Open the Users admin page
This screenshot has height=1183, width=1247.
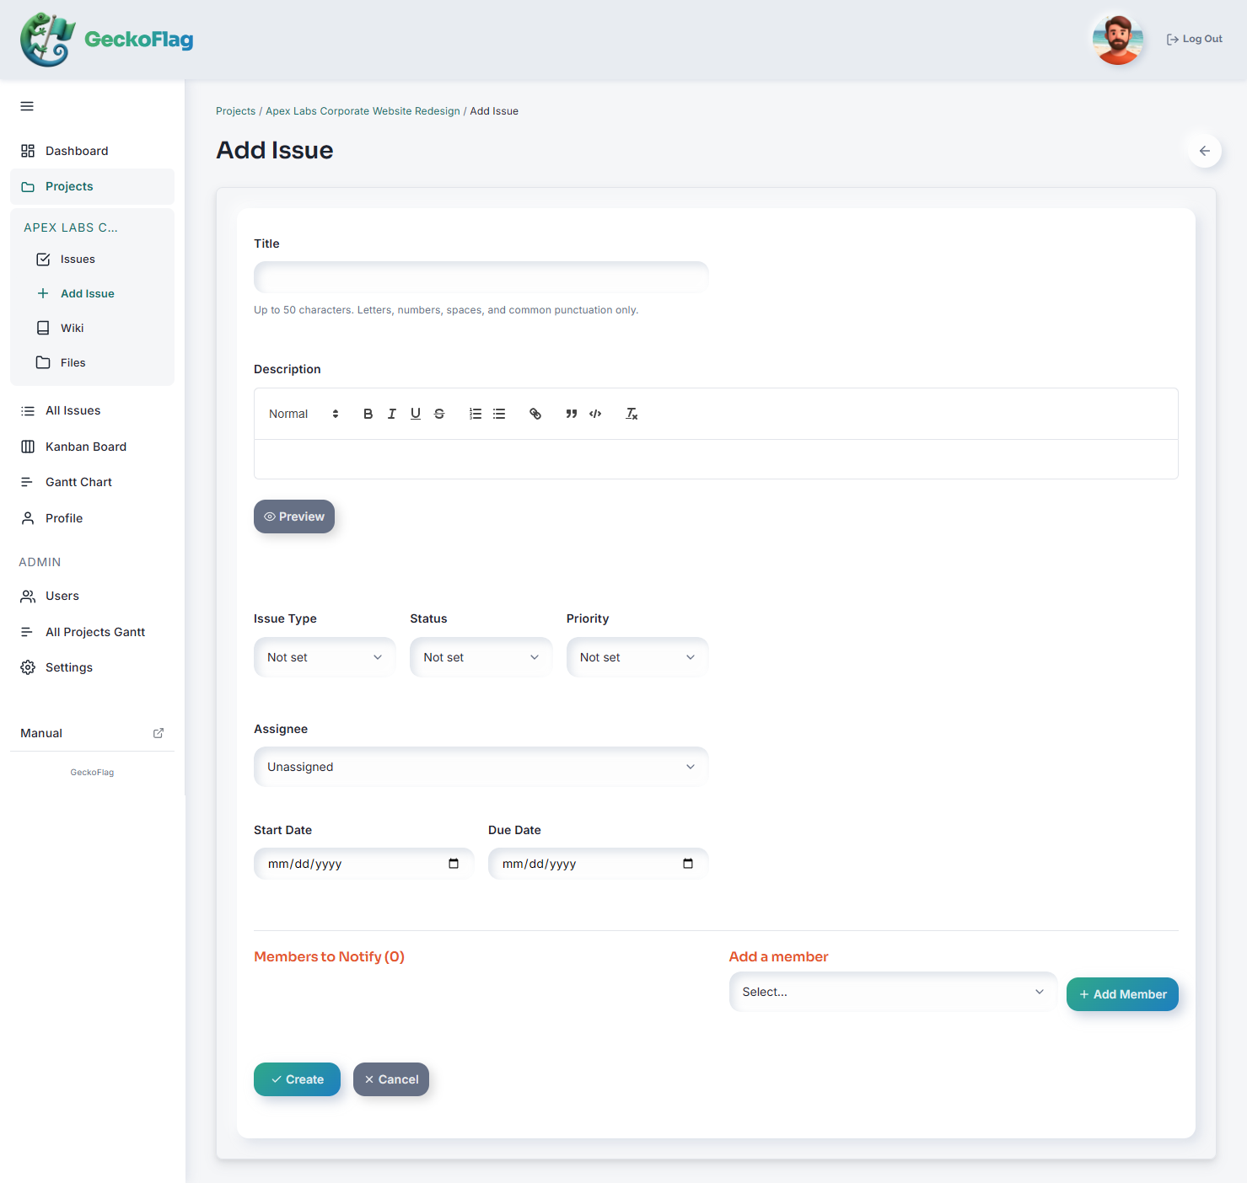pos(92,596)
